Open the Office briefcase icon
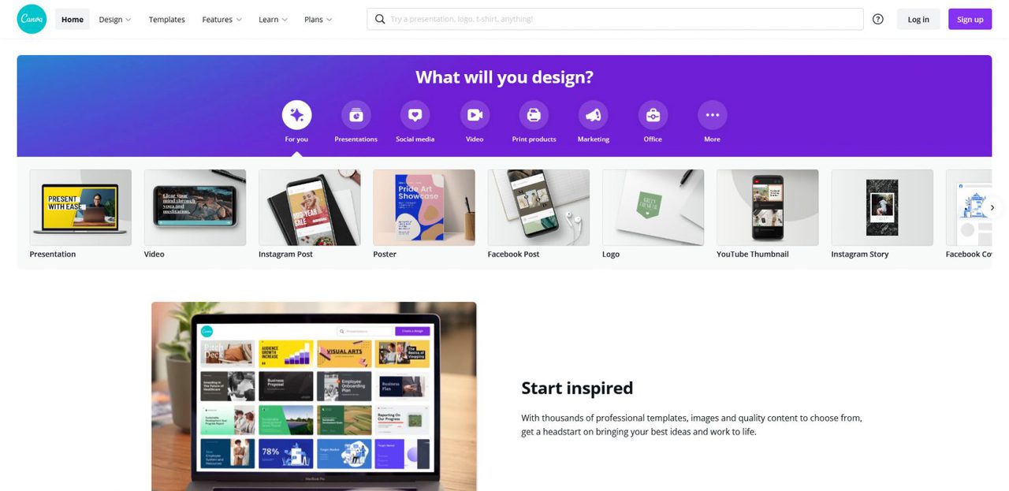 pyautogui.click(x=653, y=115)
